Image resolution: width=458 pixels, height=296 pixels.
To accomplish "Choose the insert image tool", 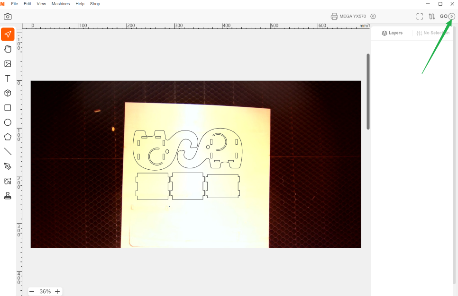I will click(x=8, y=64).
